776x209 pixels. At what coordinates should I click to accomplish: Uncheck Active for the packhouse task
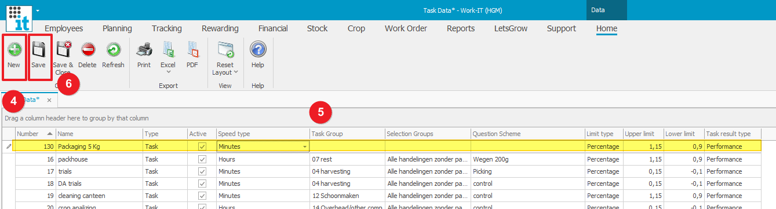click(202, 159)
